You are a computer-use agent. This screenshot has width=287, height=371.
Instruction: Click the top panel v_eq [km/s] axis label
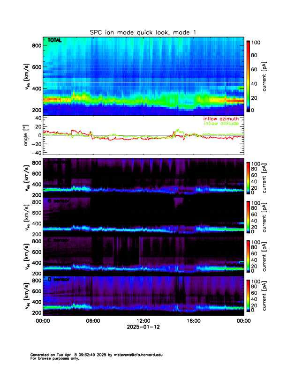coord(27,76)
